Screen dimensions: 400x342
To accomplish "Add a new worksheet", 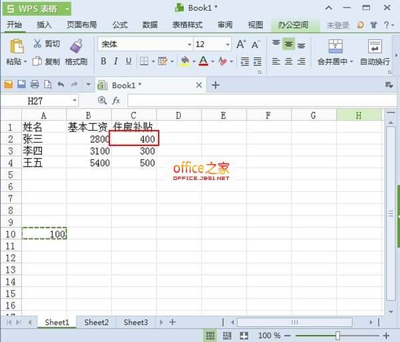I will (x=173, y=322).
